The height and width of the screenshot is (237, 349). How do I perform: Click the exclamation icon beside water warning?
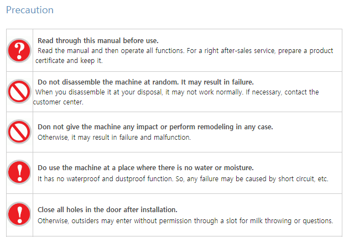[x=19, y=172]
